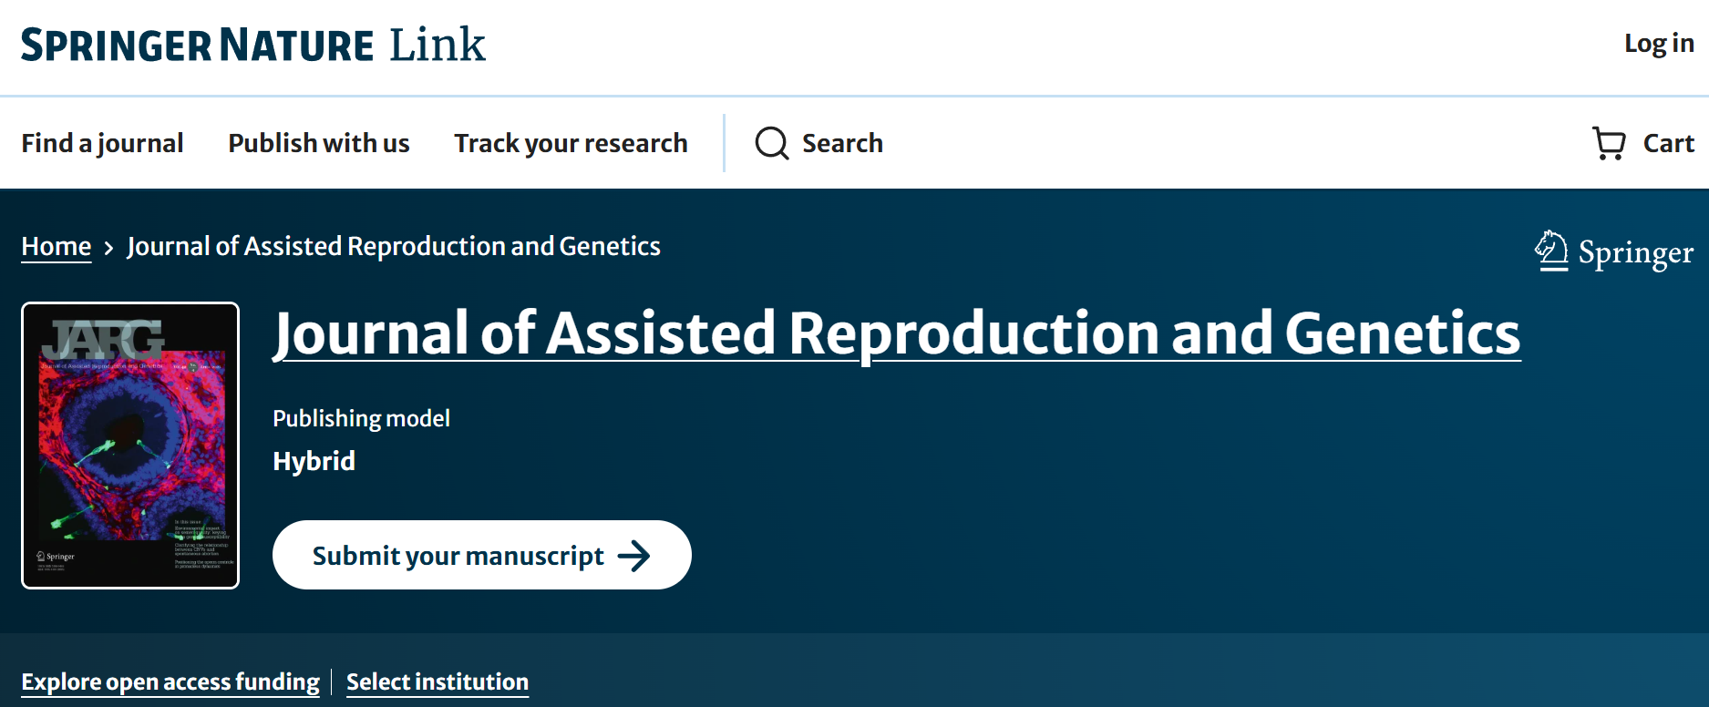Follow the Explore open access funding link
This screenshot has height=707, width=1709.
[x=170, y=681]
